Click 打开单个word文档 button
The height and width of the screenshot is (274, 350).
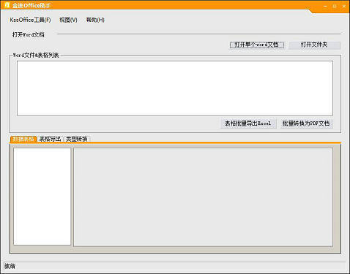257,45
